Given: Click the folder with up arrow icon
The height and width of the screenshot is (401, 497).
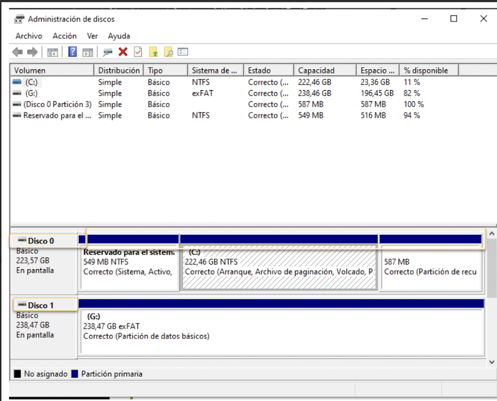Looking at the screenshot, I should click(x=153, y=52).
